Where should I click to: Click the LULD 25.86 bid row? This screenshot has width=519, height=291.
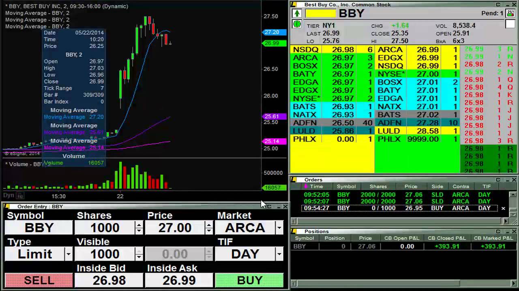click(x=333, y=131)
